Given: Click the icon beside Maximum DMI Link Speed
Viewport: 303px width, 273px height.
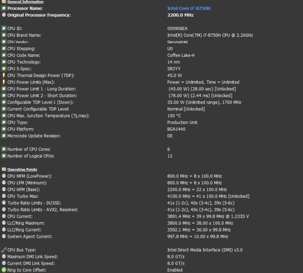Looking at the screenshot, I should tap(4, 257).
